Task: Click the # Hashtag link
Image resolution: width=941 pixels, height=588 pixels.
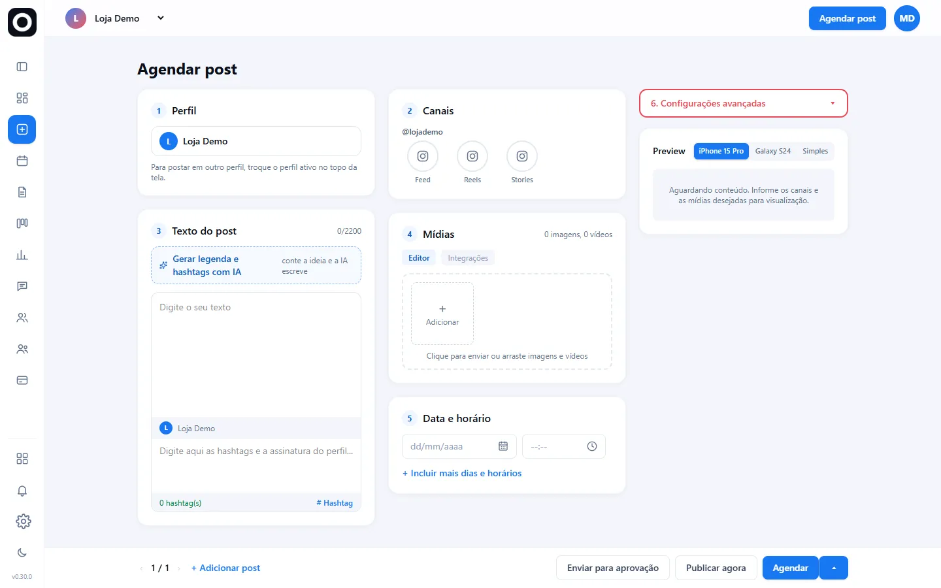Action: (335, 503)
